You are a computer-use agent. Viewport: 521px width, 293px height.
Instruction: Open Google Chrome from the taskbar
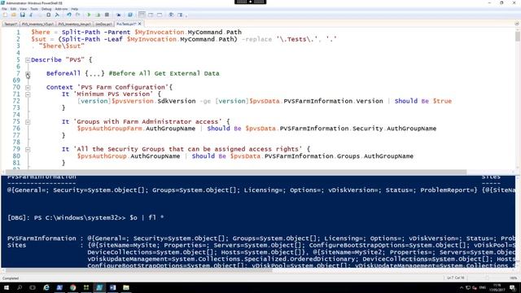point(72,287)
